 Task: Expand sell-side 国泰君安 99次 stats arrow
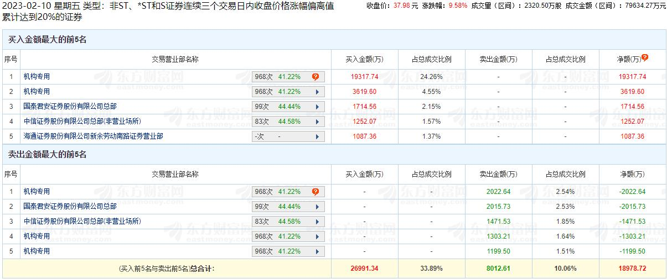click(x=317, y=207)
